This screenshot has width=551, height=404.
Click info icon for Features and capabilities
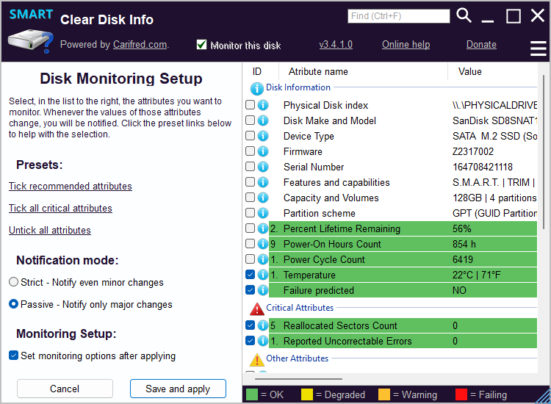(263, 182)
